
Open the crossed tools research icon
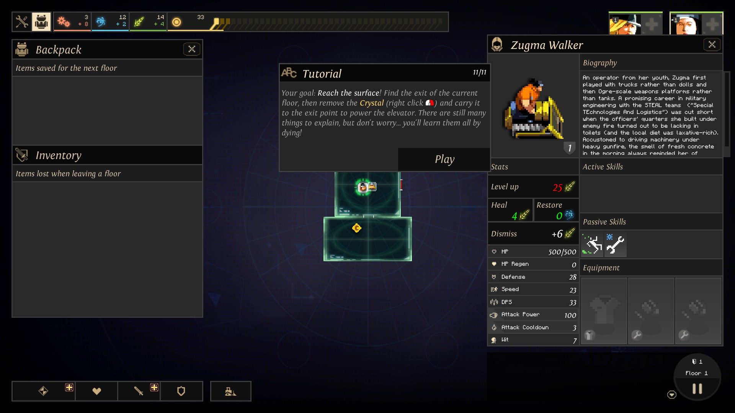click(x=22, y=22)
